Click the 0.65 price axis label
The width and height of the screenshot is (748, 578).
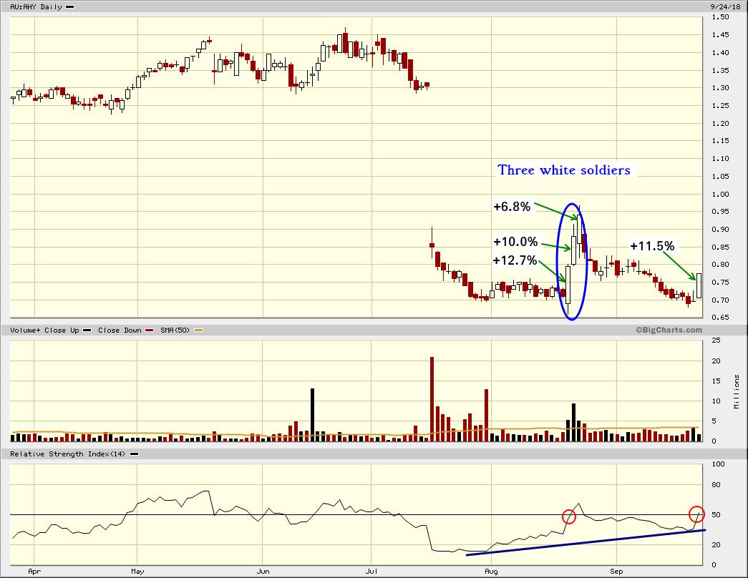click(720, 317)
